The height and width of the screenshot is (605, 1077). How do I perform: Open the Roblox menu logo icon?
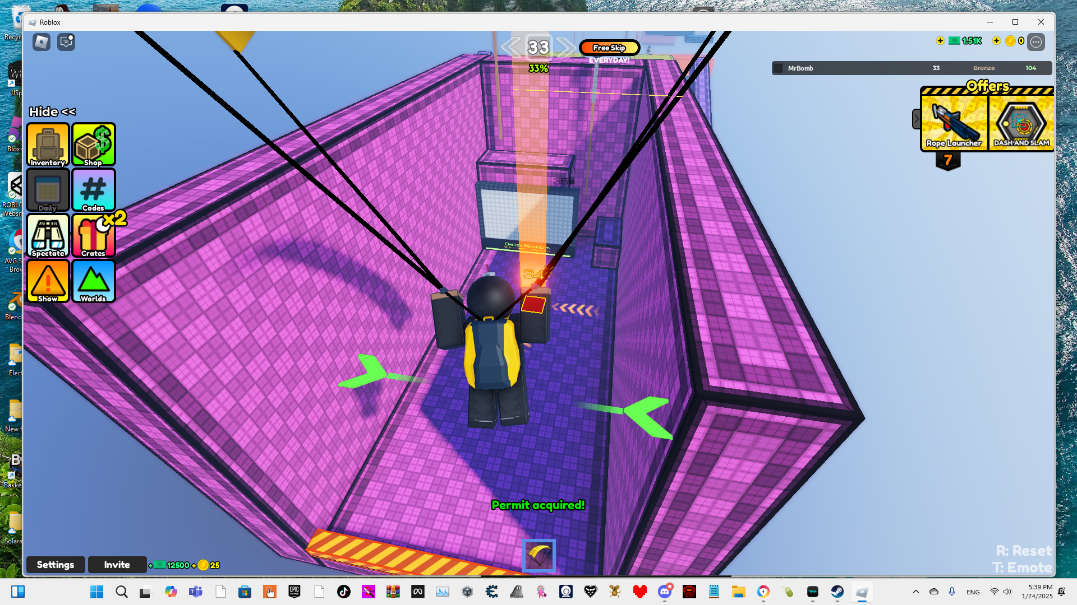click(x=42, y=42)
